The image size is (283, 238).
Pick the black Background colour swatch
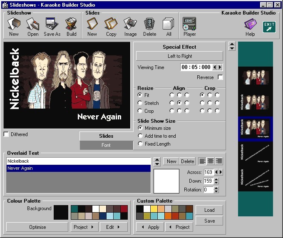[x=61, y=212]
